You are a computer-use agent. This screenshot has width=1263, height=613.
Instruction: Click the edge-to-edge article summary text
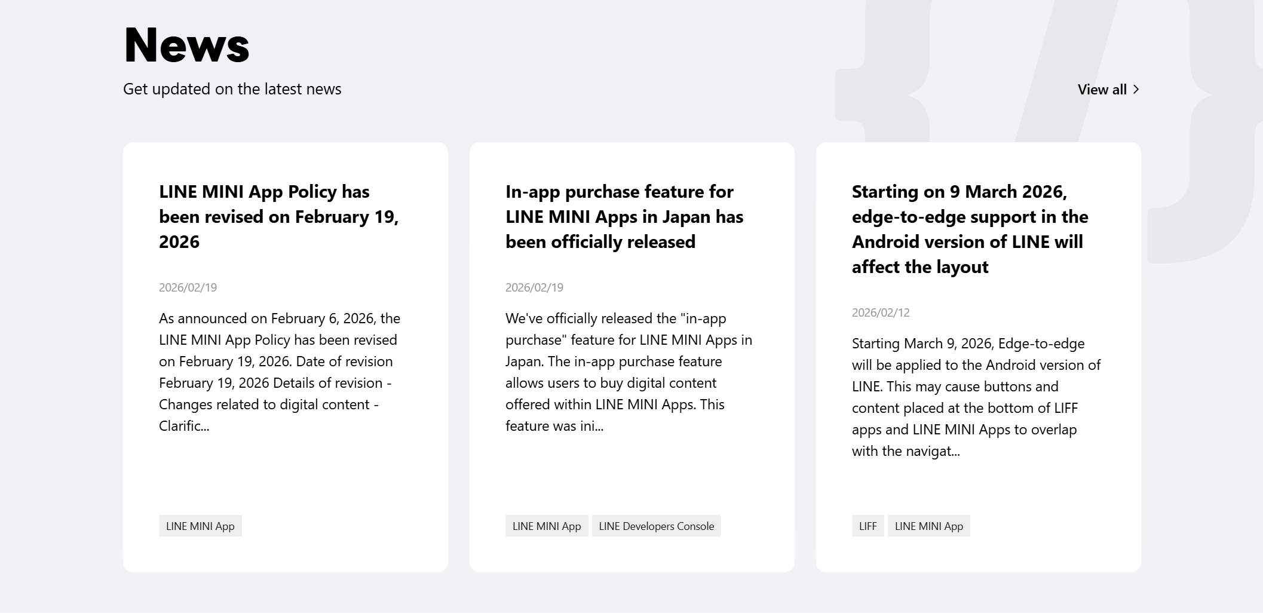tap(976, 397)
